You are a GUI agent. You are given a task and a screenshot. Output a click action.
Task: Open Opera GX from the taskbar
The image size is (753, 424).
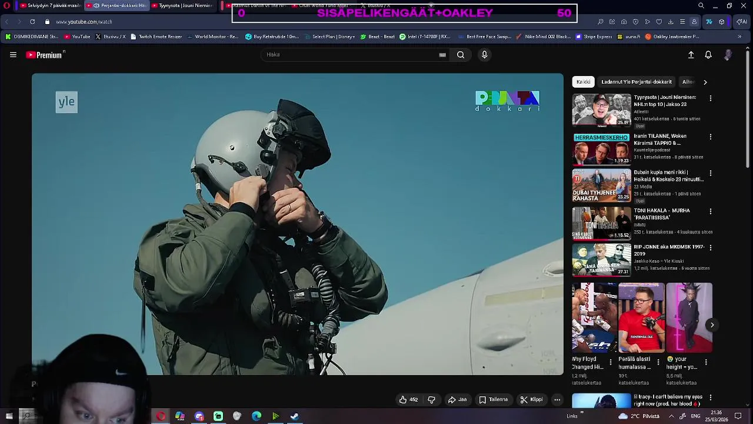[161, 416]
